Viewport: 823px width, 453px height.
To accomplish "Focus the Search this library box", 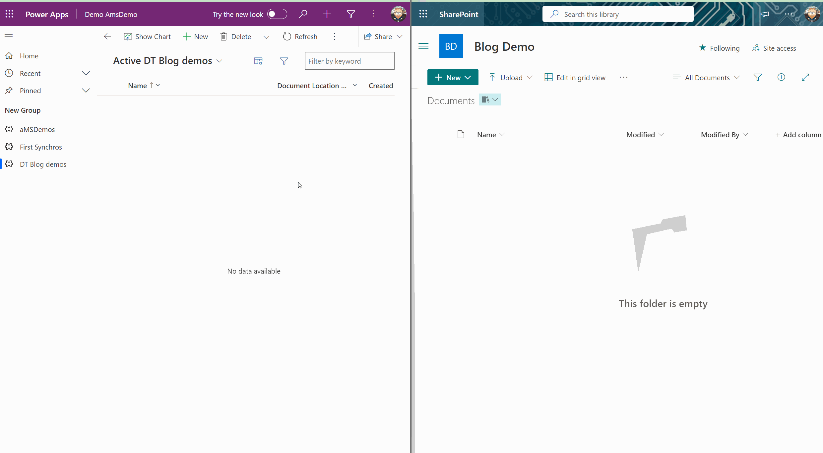I will pos(618,14).
